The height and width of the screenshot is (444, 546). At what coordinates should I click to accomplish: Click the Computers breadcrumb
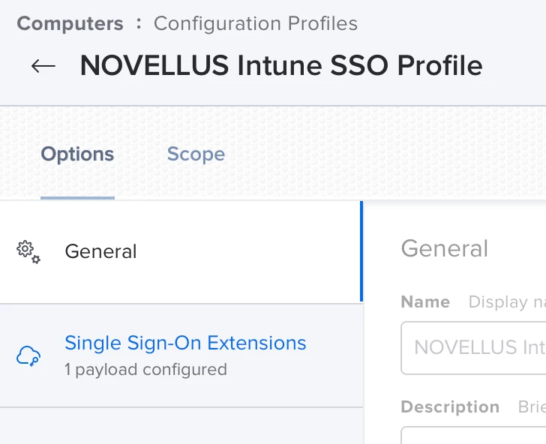70,24
